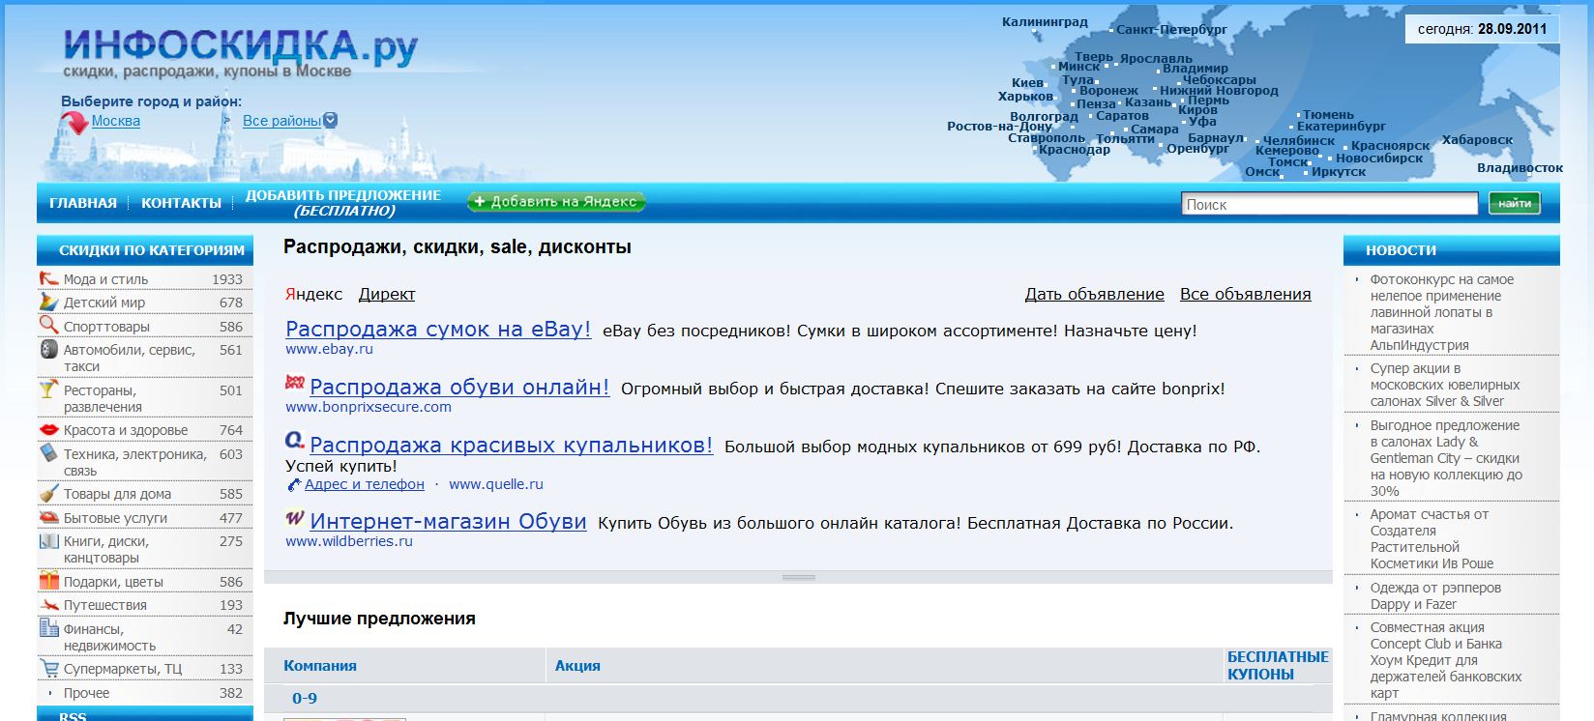Open Lady & Gentleman City news item

1446,458
